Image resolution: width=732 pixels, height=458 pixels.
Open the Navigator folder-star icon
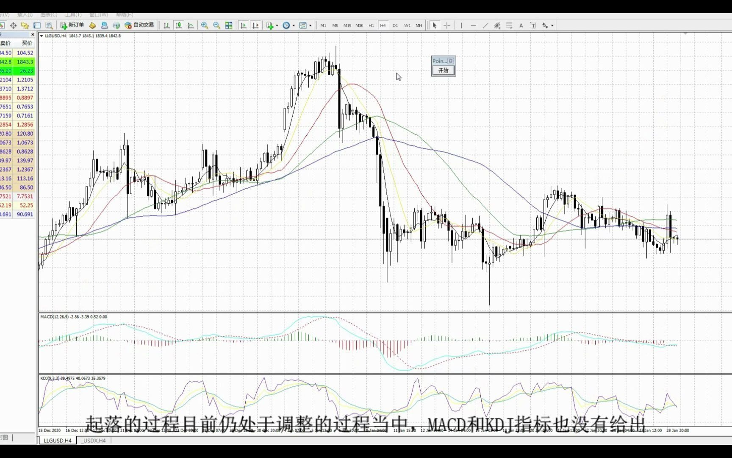pyautogui.click(x=25, y=25)
